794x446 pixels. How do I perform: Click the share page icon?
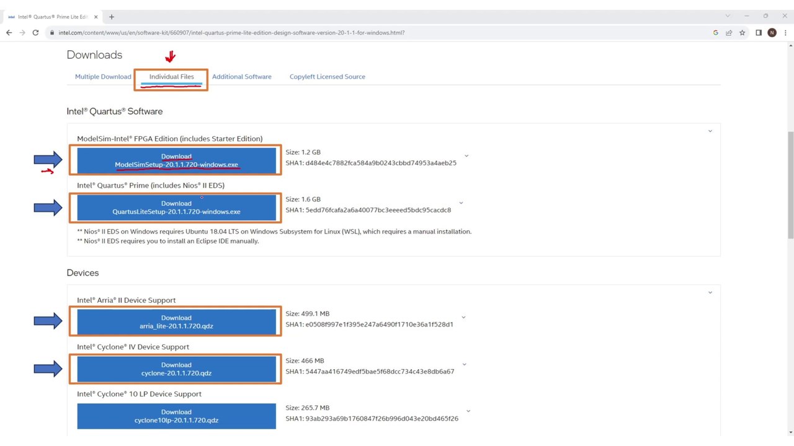(x=729, y=33)
